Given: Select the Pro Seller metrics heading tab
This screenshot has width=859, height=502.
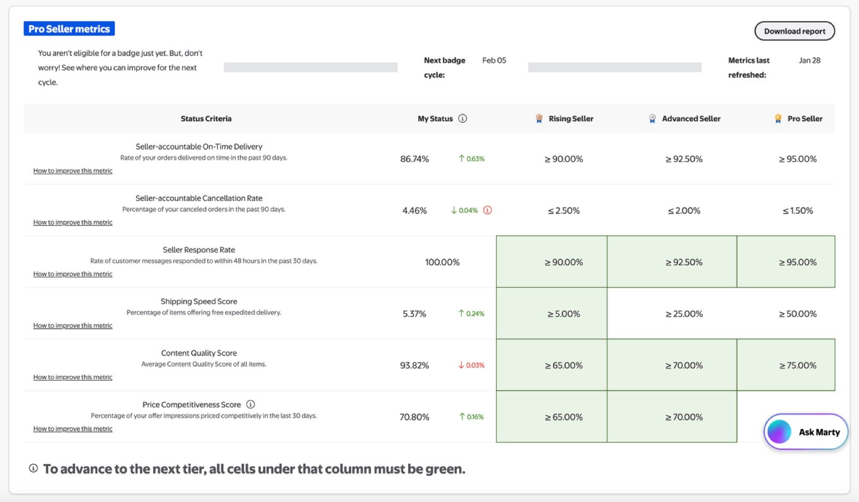Looking at the screenshot, I should pos(69,29).
